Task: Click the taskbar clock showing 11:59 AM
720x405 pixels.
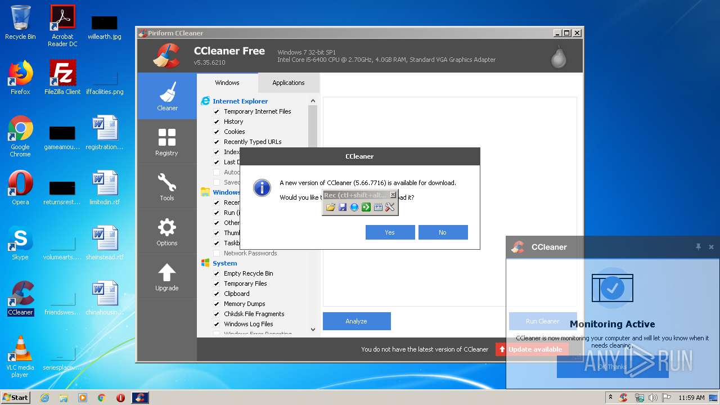Action: pos(691,398)
